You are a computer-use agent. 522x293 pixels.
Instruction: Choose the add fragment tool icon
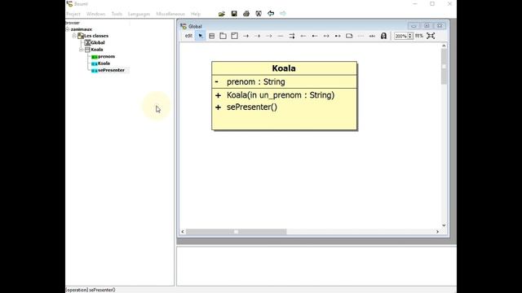234,36
